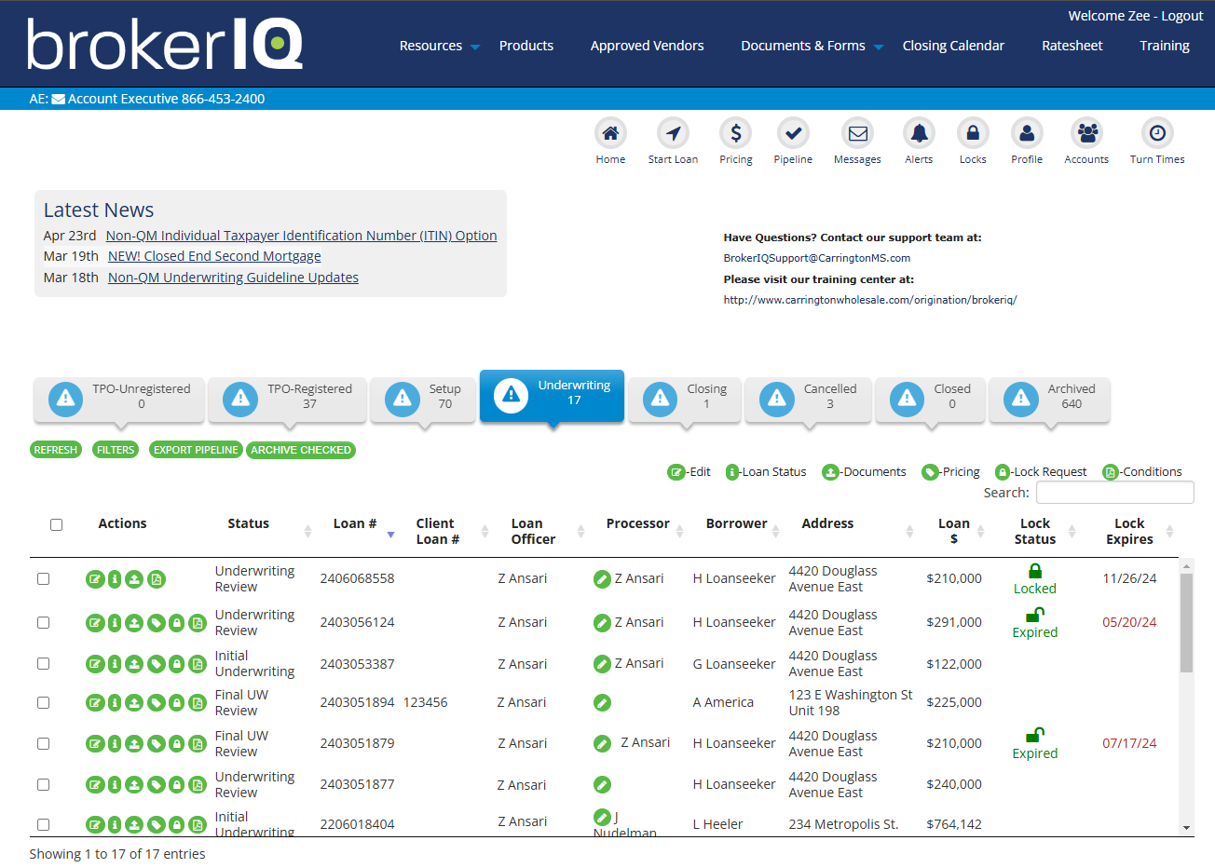Viewport: 1215px width, 868px height.
Task: Open the Locks padlock icon
Action: click(x=973, y=133)
